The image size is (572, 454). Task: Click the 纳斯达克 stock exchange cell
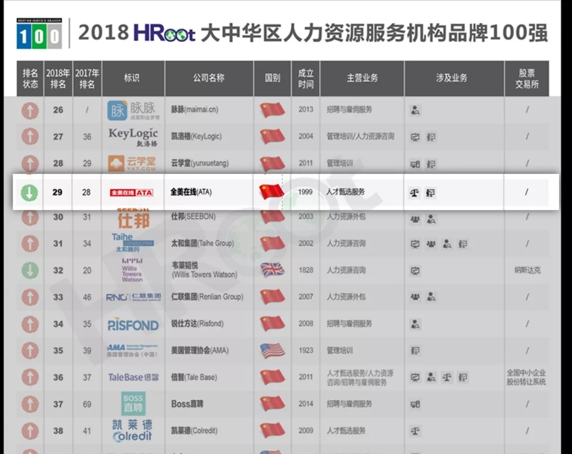point(527,270)
